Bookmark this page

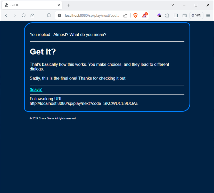coord(49,15)
